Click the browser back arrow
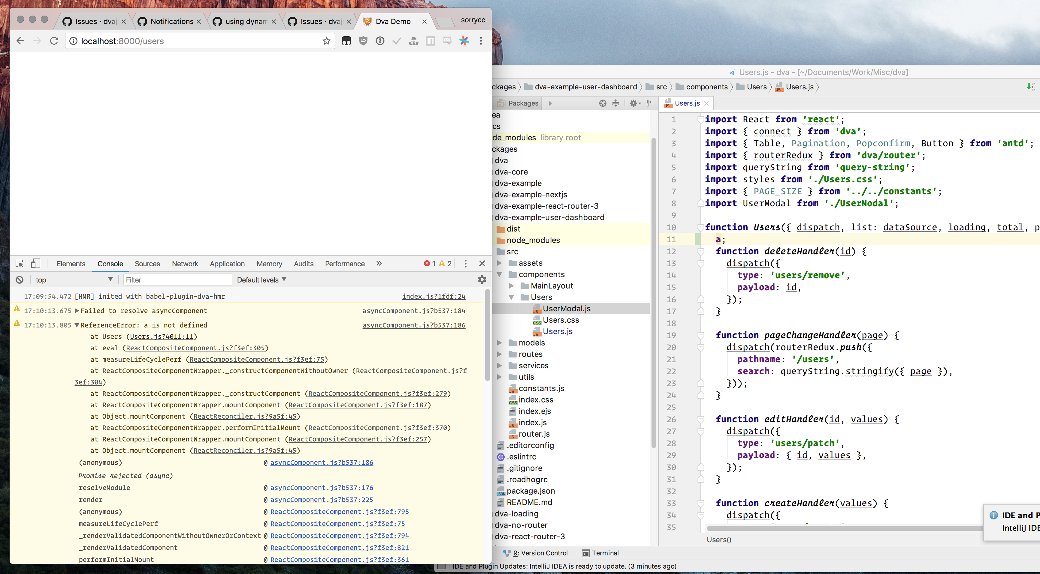1040x574 pixels. pyautogui.click(x=20, y=41)
